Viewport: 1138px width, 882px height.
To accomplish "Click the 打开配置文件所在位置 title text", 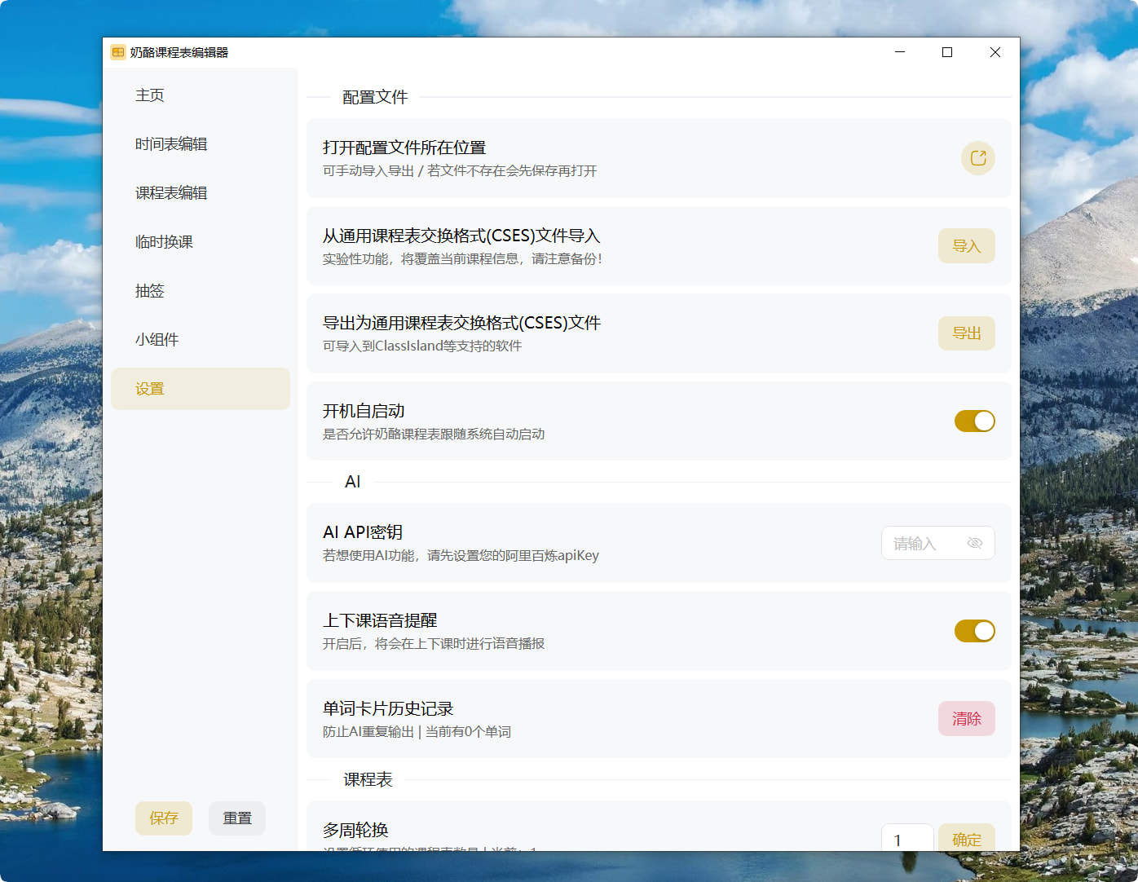I will 404,148.
